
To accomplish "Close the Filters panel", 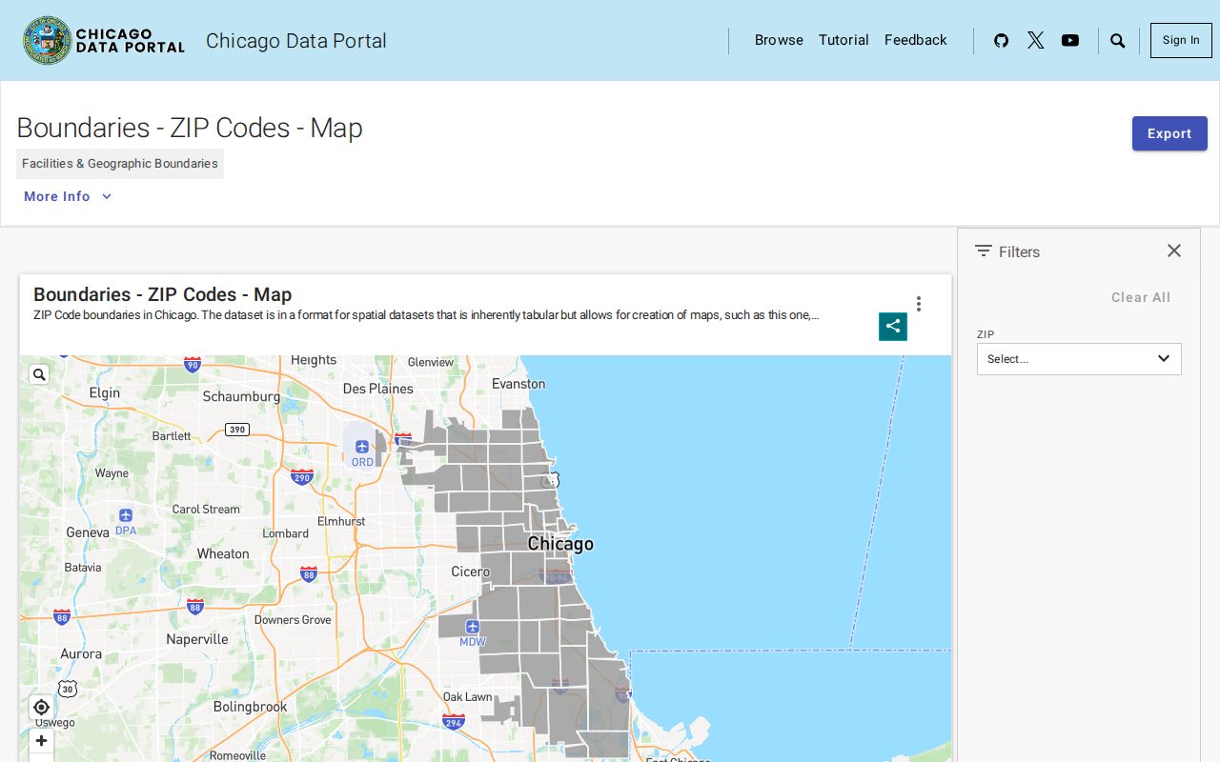I will [1174, 251].
